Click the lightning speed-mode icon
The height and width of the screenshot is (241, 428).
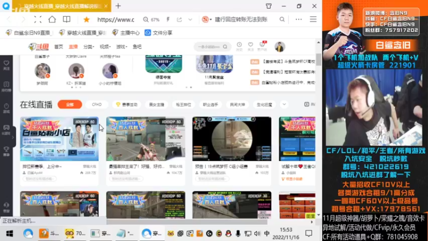(x=168, y=19)
